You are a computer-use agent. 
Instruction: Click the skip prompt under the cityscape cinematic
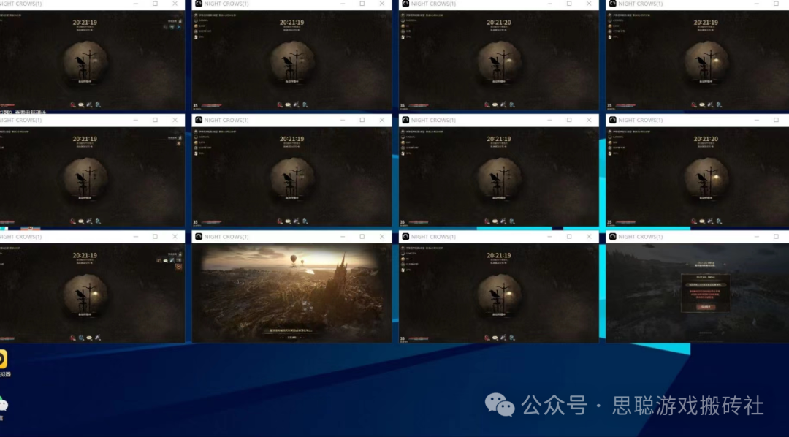(x=291, y=337)
